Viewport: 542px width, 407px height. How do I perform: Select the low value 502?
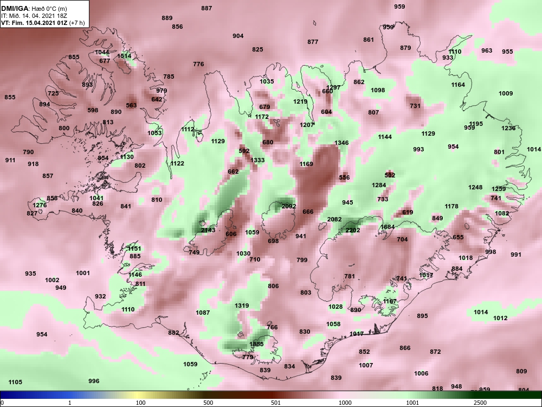tap(390, 175)
